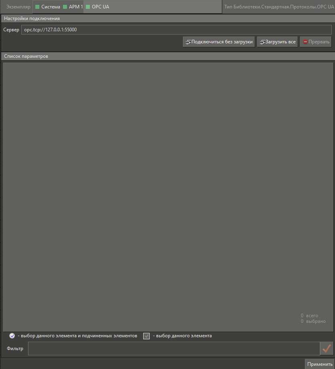335x369 pixels.
Task: Focus the Фильтр text field
Action: point(174,349)
